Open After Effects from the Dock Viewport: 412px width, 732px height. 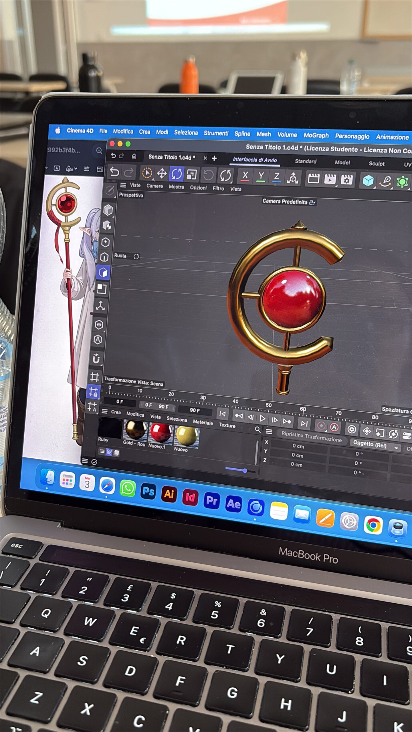tap(234, 504)
